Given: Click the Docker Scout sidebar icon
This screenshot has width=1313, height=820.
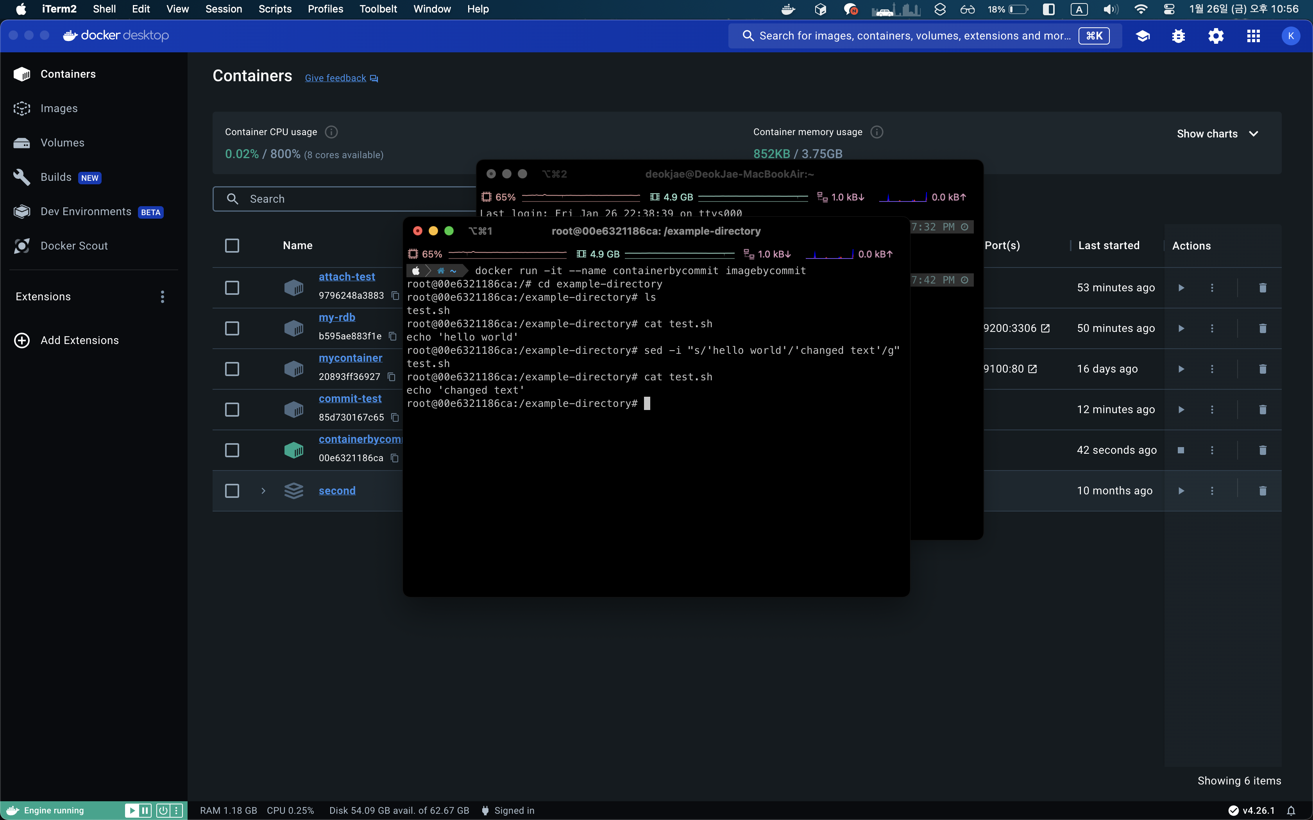Looking at the screenshot, I should pos(22,246).
